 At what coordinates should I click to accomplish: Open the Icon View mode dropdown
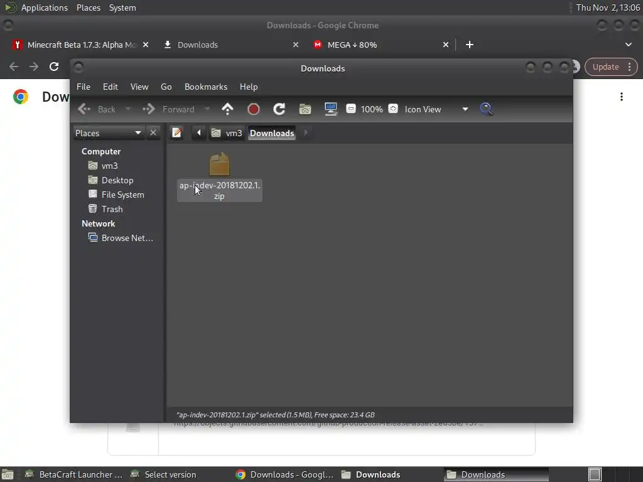[x=436, y=109]
